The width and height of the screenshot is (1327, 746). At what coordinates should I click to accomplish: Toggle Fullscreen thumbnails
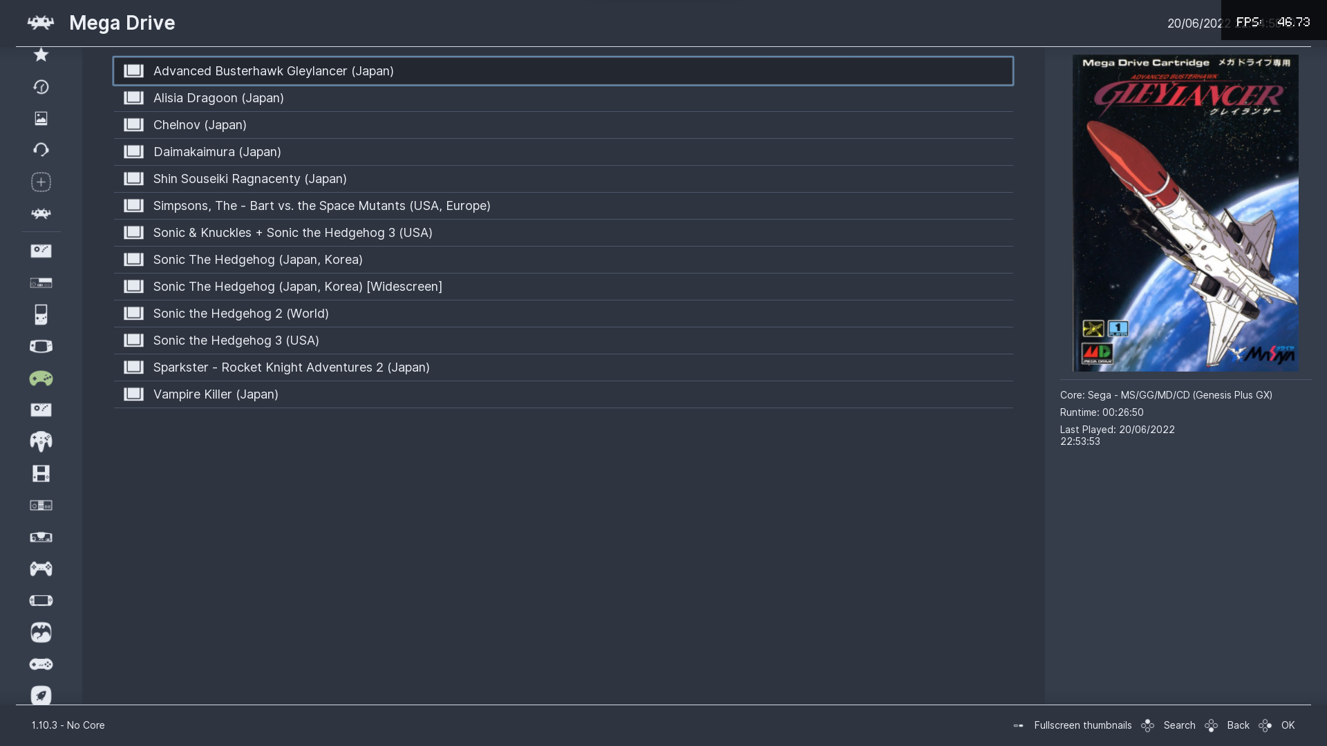pos(1082,725)
